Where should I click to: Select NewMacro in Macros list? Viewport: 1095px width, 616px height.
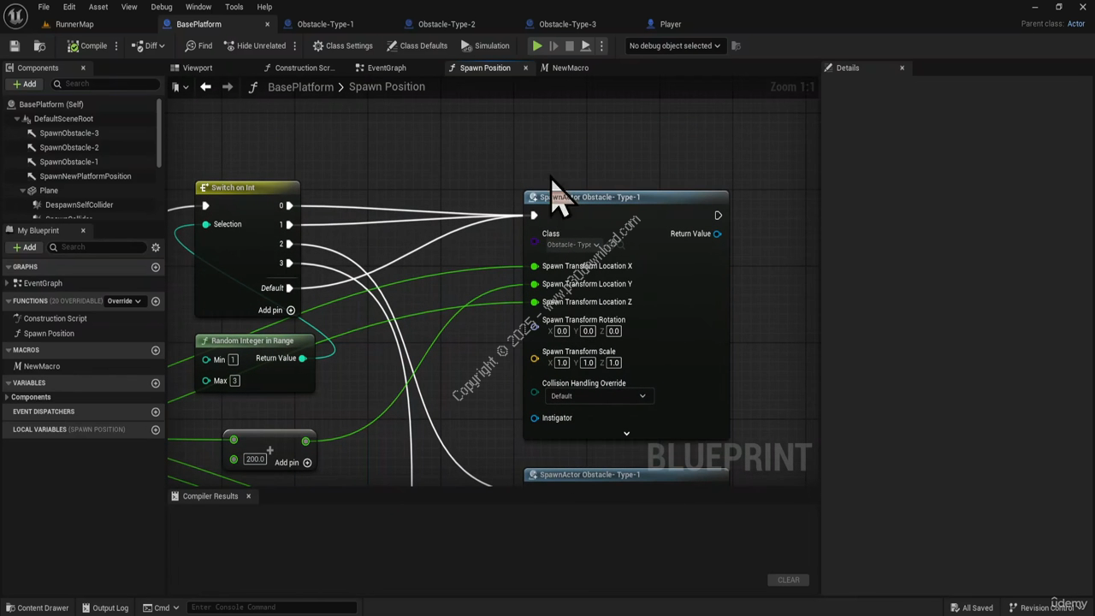click(41, 366)
